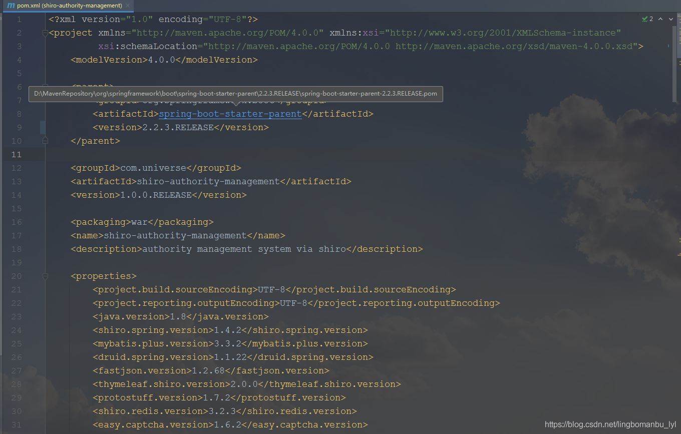This screenshot has width=681, height=434.
Task: Open the inspection widget showing 2 warnings
Action: click(647, 19)
